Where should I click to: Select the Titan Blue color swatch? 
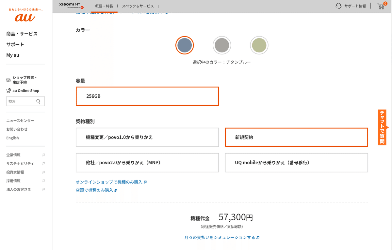pyautogui.click(x=185, y=45)
